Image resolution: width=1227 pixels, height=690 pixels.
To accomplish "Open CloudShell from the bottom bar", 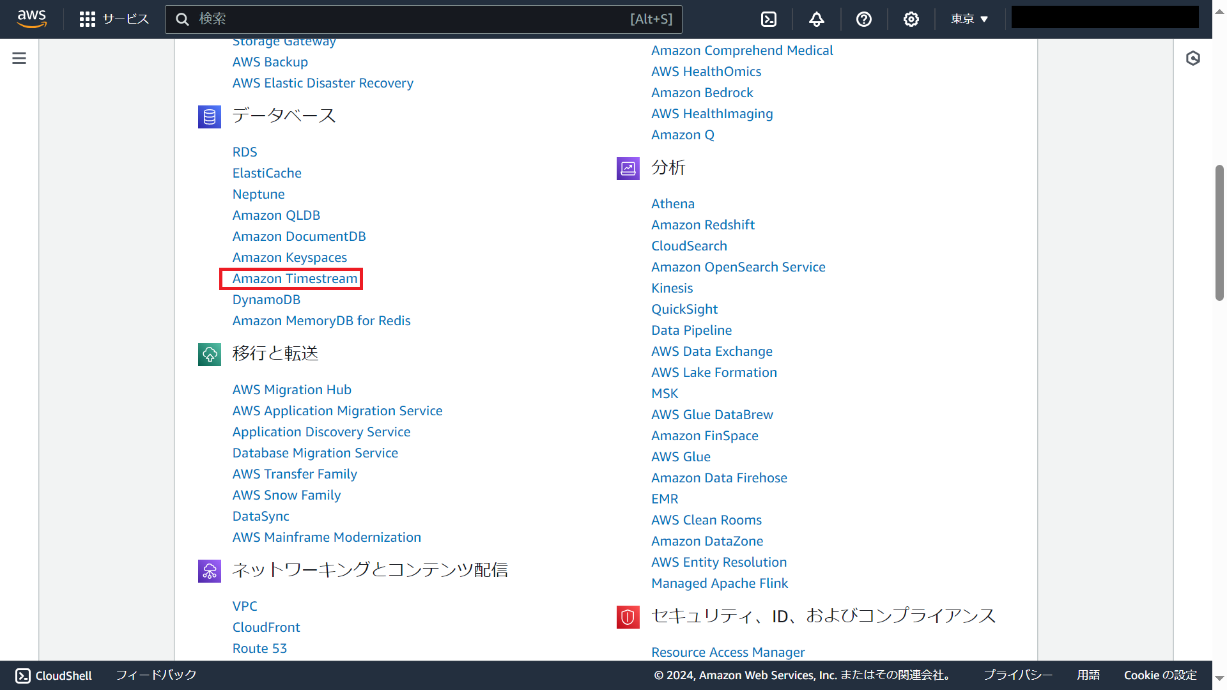I will point(53,675).
